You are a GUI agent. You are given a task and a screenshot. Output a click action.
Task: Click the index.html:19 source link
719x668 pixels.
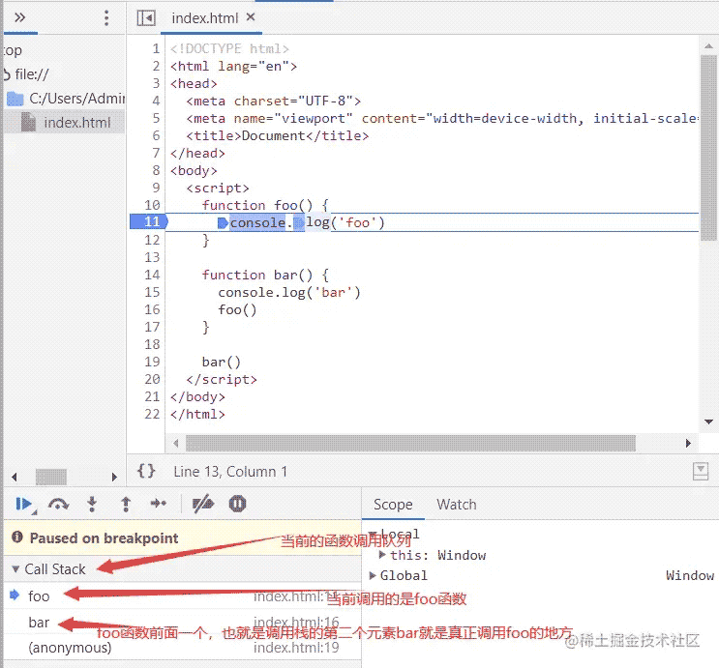pyautogui.click(x=296, y=648)
